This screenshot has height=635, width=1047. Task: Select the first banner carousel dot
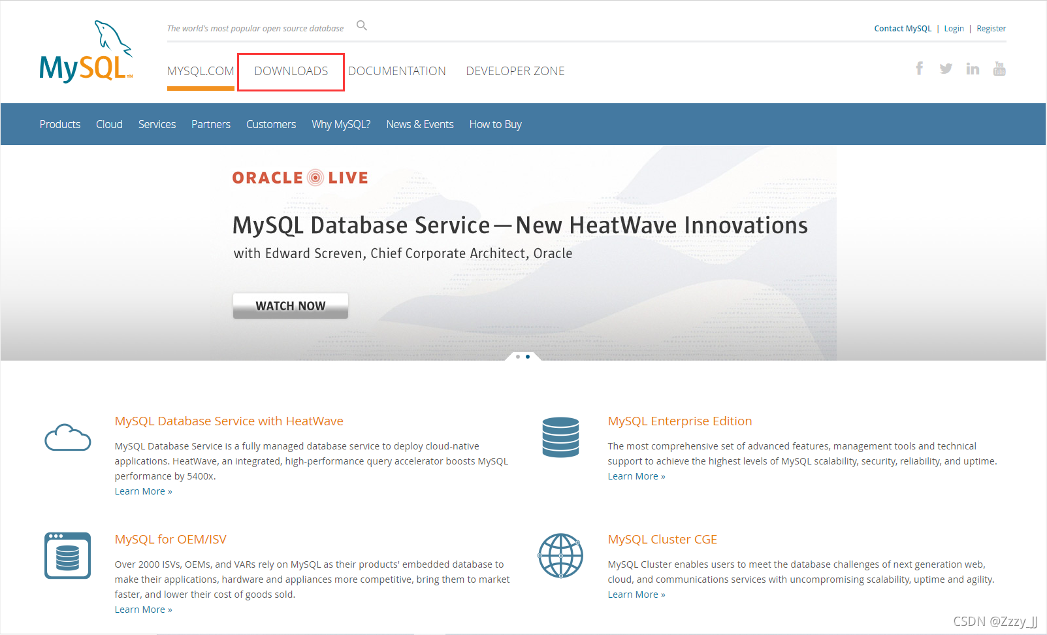[518, 357]
